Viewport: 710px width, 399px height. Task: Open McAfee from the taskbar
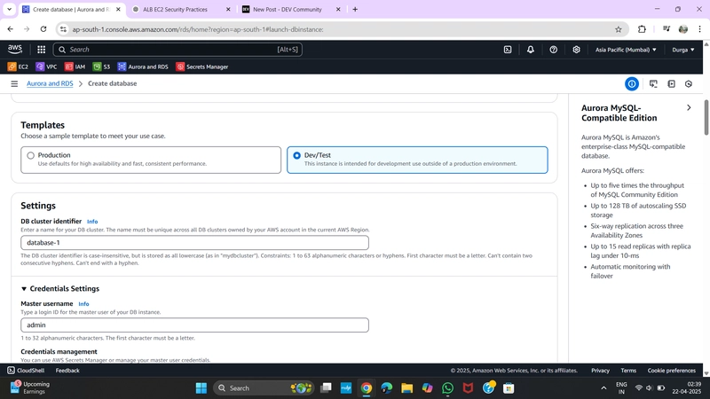pos(468,387)
